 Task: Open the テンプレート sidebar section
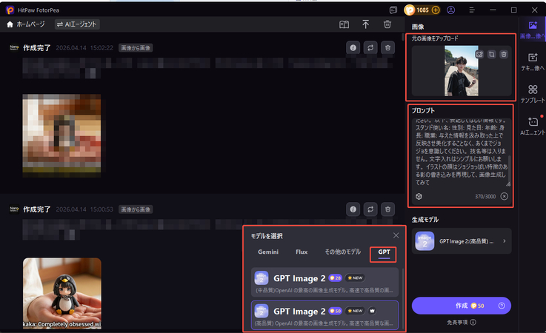point(533,93)
